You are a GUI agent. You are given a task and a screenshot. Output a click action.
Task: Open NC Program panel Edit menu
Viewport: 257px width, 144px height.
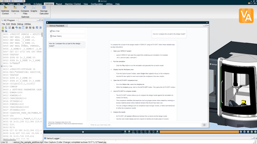(8, 24)
